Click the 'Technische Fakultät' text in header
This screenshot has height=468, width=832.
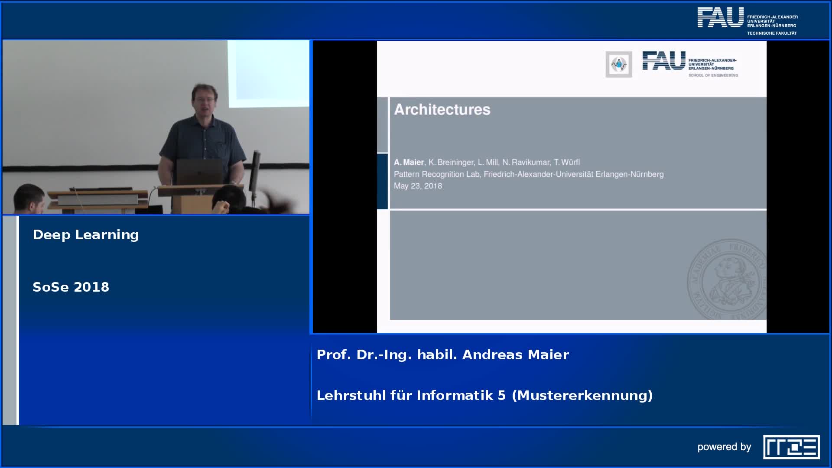point(772,33)
